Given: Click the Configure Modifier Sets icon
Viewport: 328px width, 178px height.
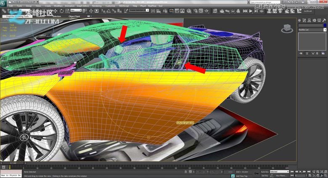Looking at the screenshot, I should click(323, 53).
